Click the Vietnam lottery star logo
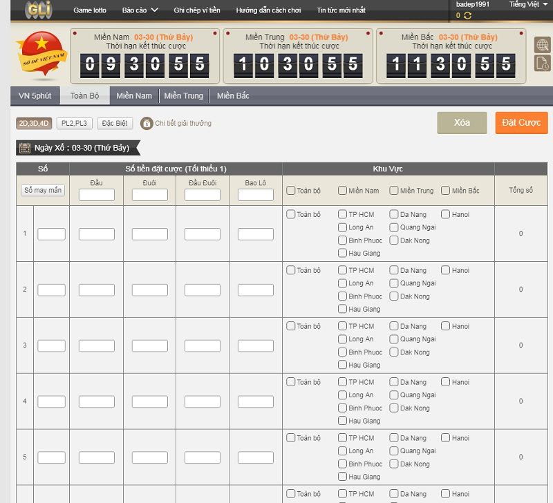 pos(41,53)
